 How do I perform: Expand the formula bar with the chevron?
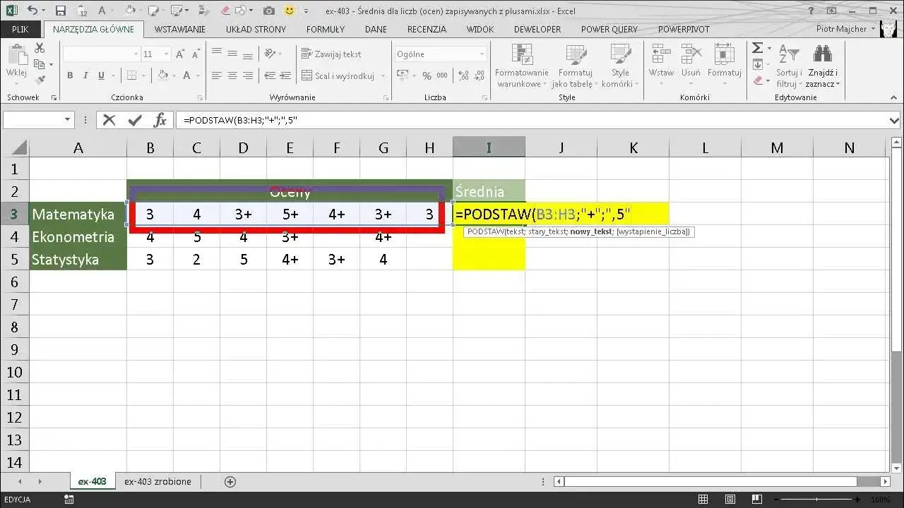coord(895,121)
